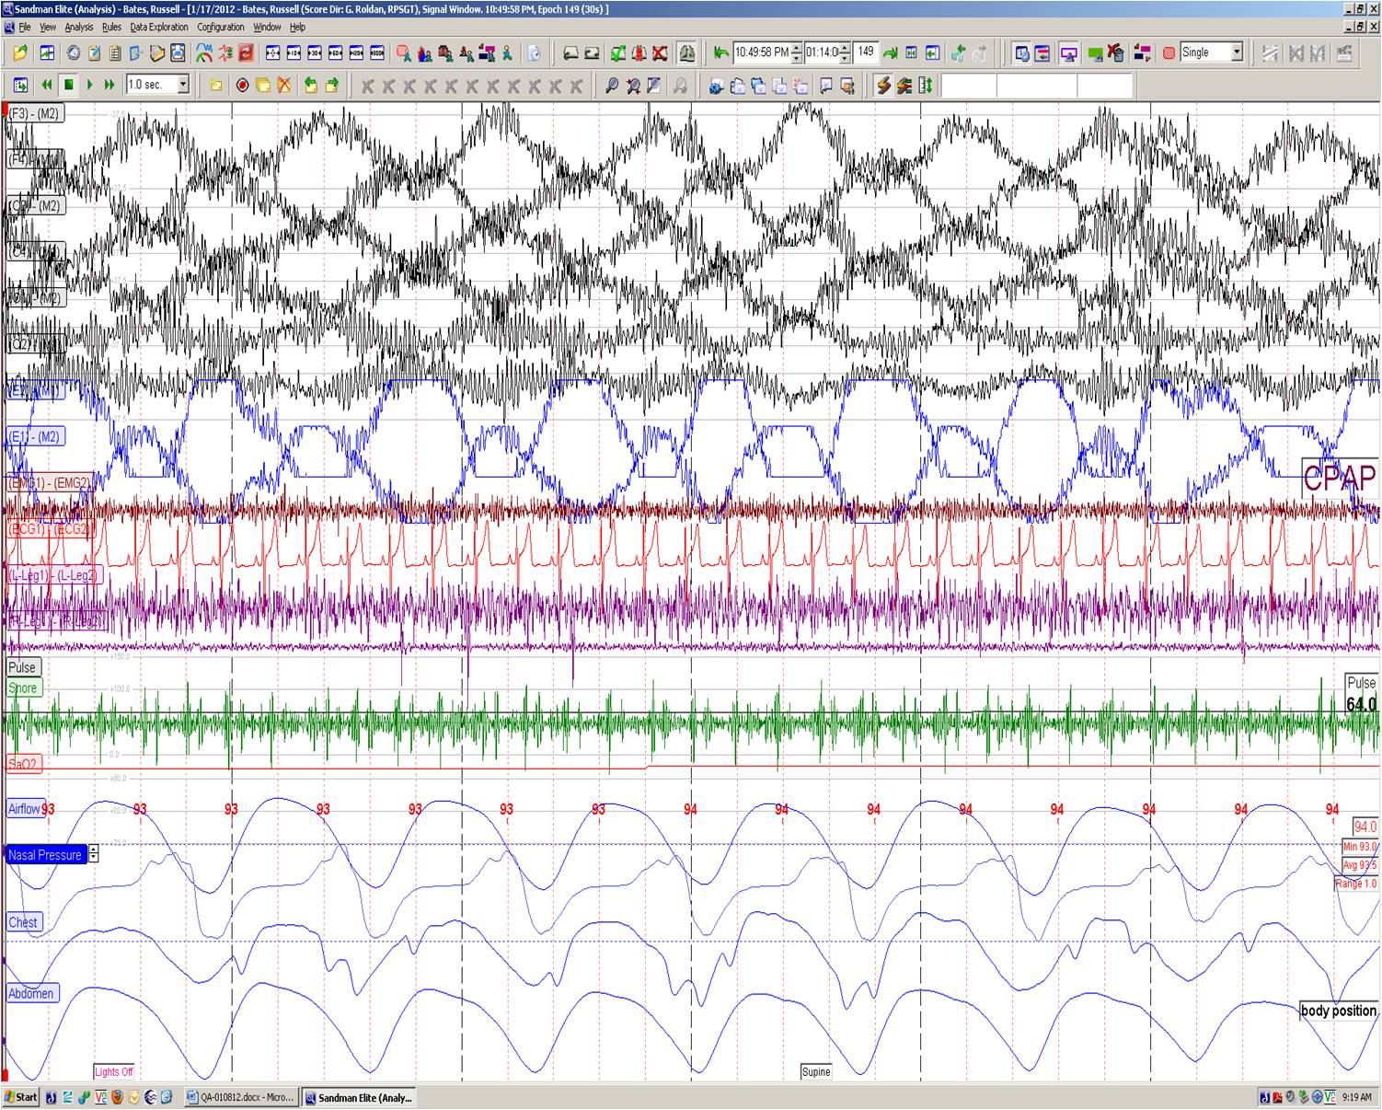Click the go to previous epoch green arrow
The image size is (1382, 1110).
click(720, 53)
